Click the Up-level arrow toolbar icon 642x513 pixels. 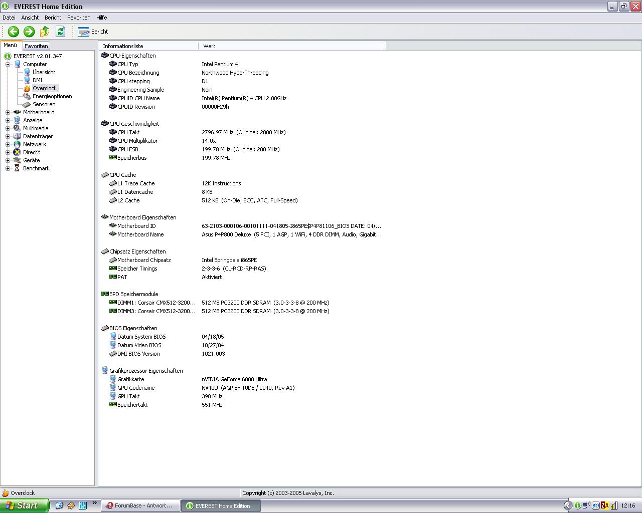45,32
